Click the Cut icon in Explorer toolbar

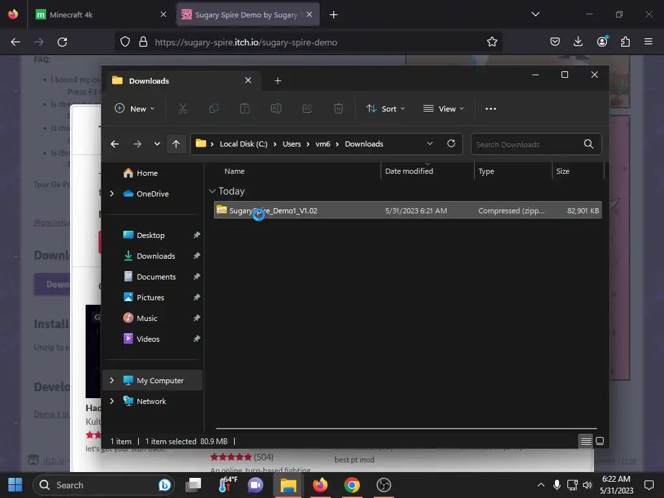coord(182,109)
